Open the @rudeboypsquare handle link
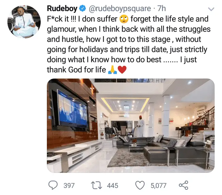 120,9
